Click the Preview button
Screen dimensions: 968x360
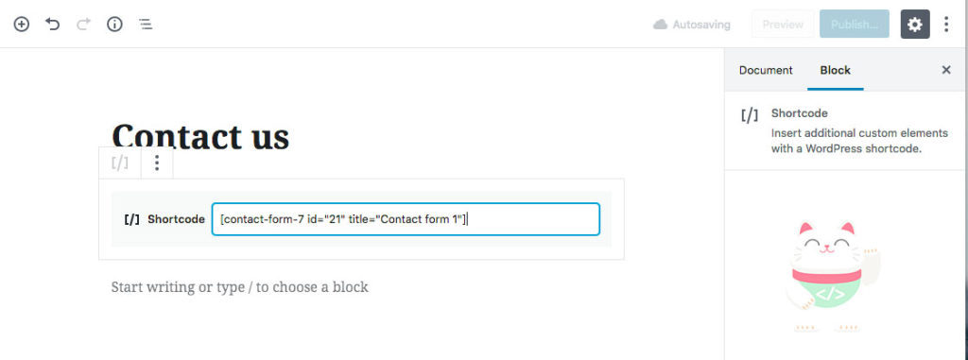[x=783, y=25]
